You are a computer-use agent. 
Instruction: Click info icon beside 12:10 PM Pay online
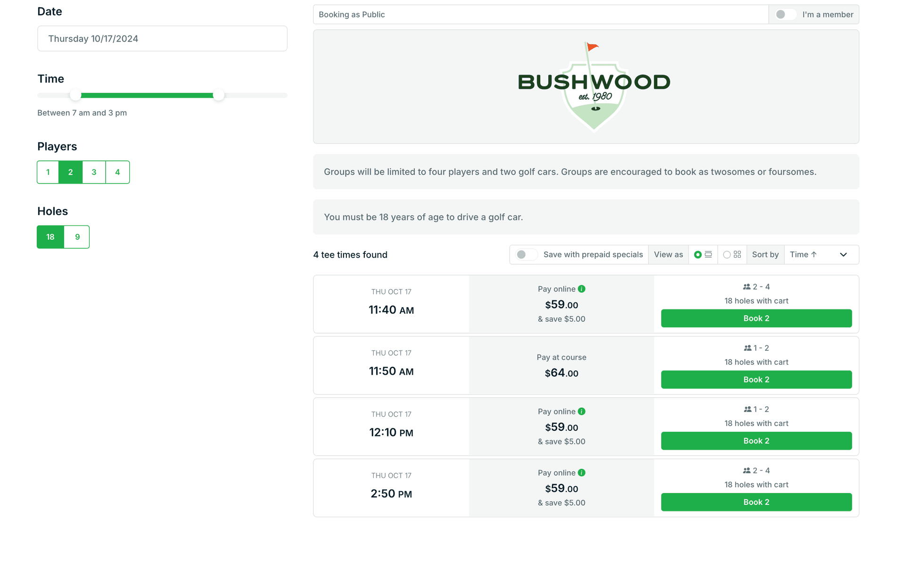point(581,411)
